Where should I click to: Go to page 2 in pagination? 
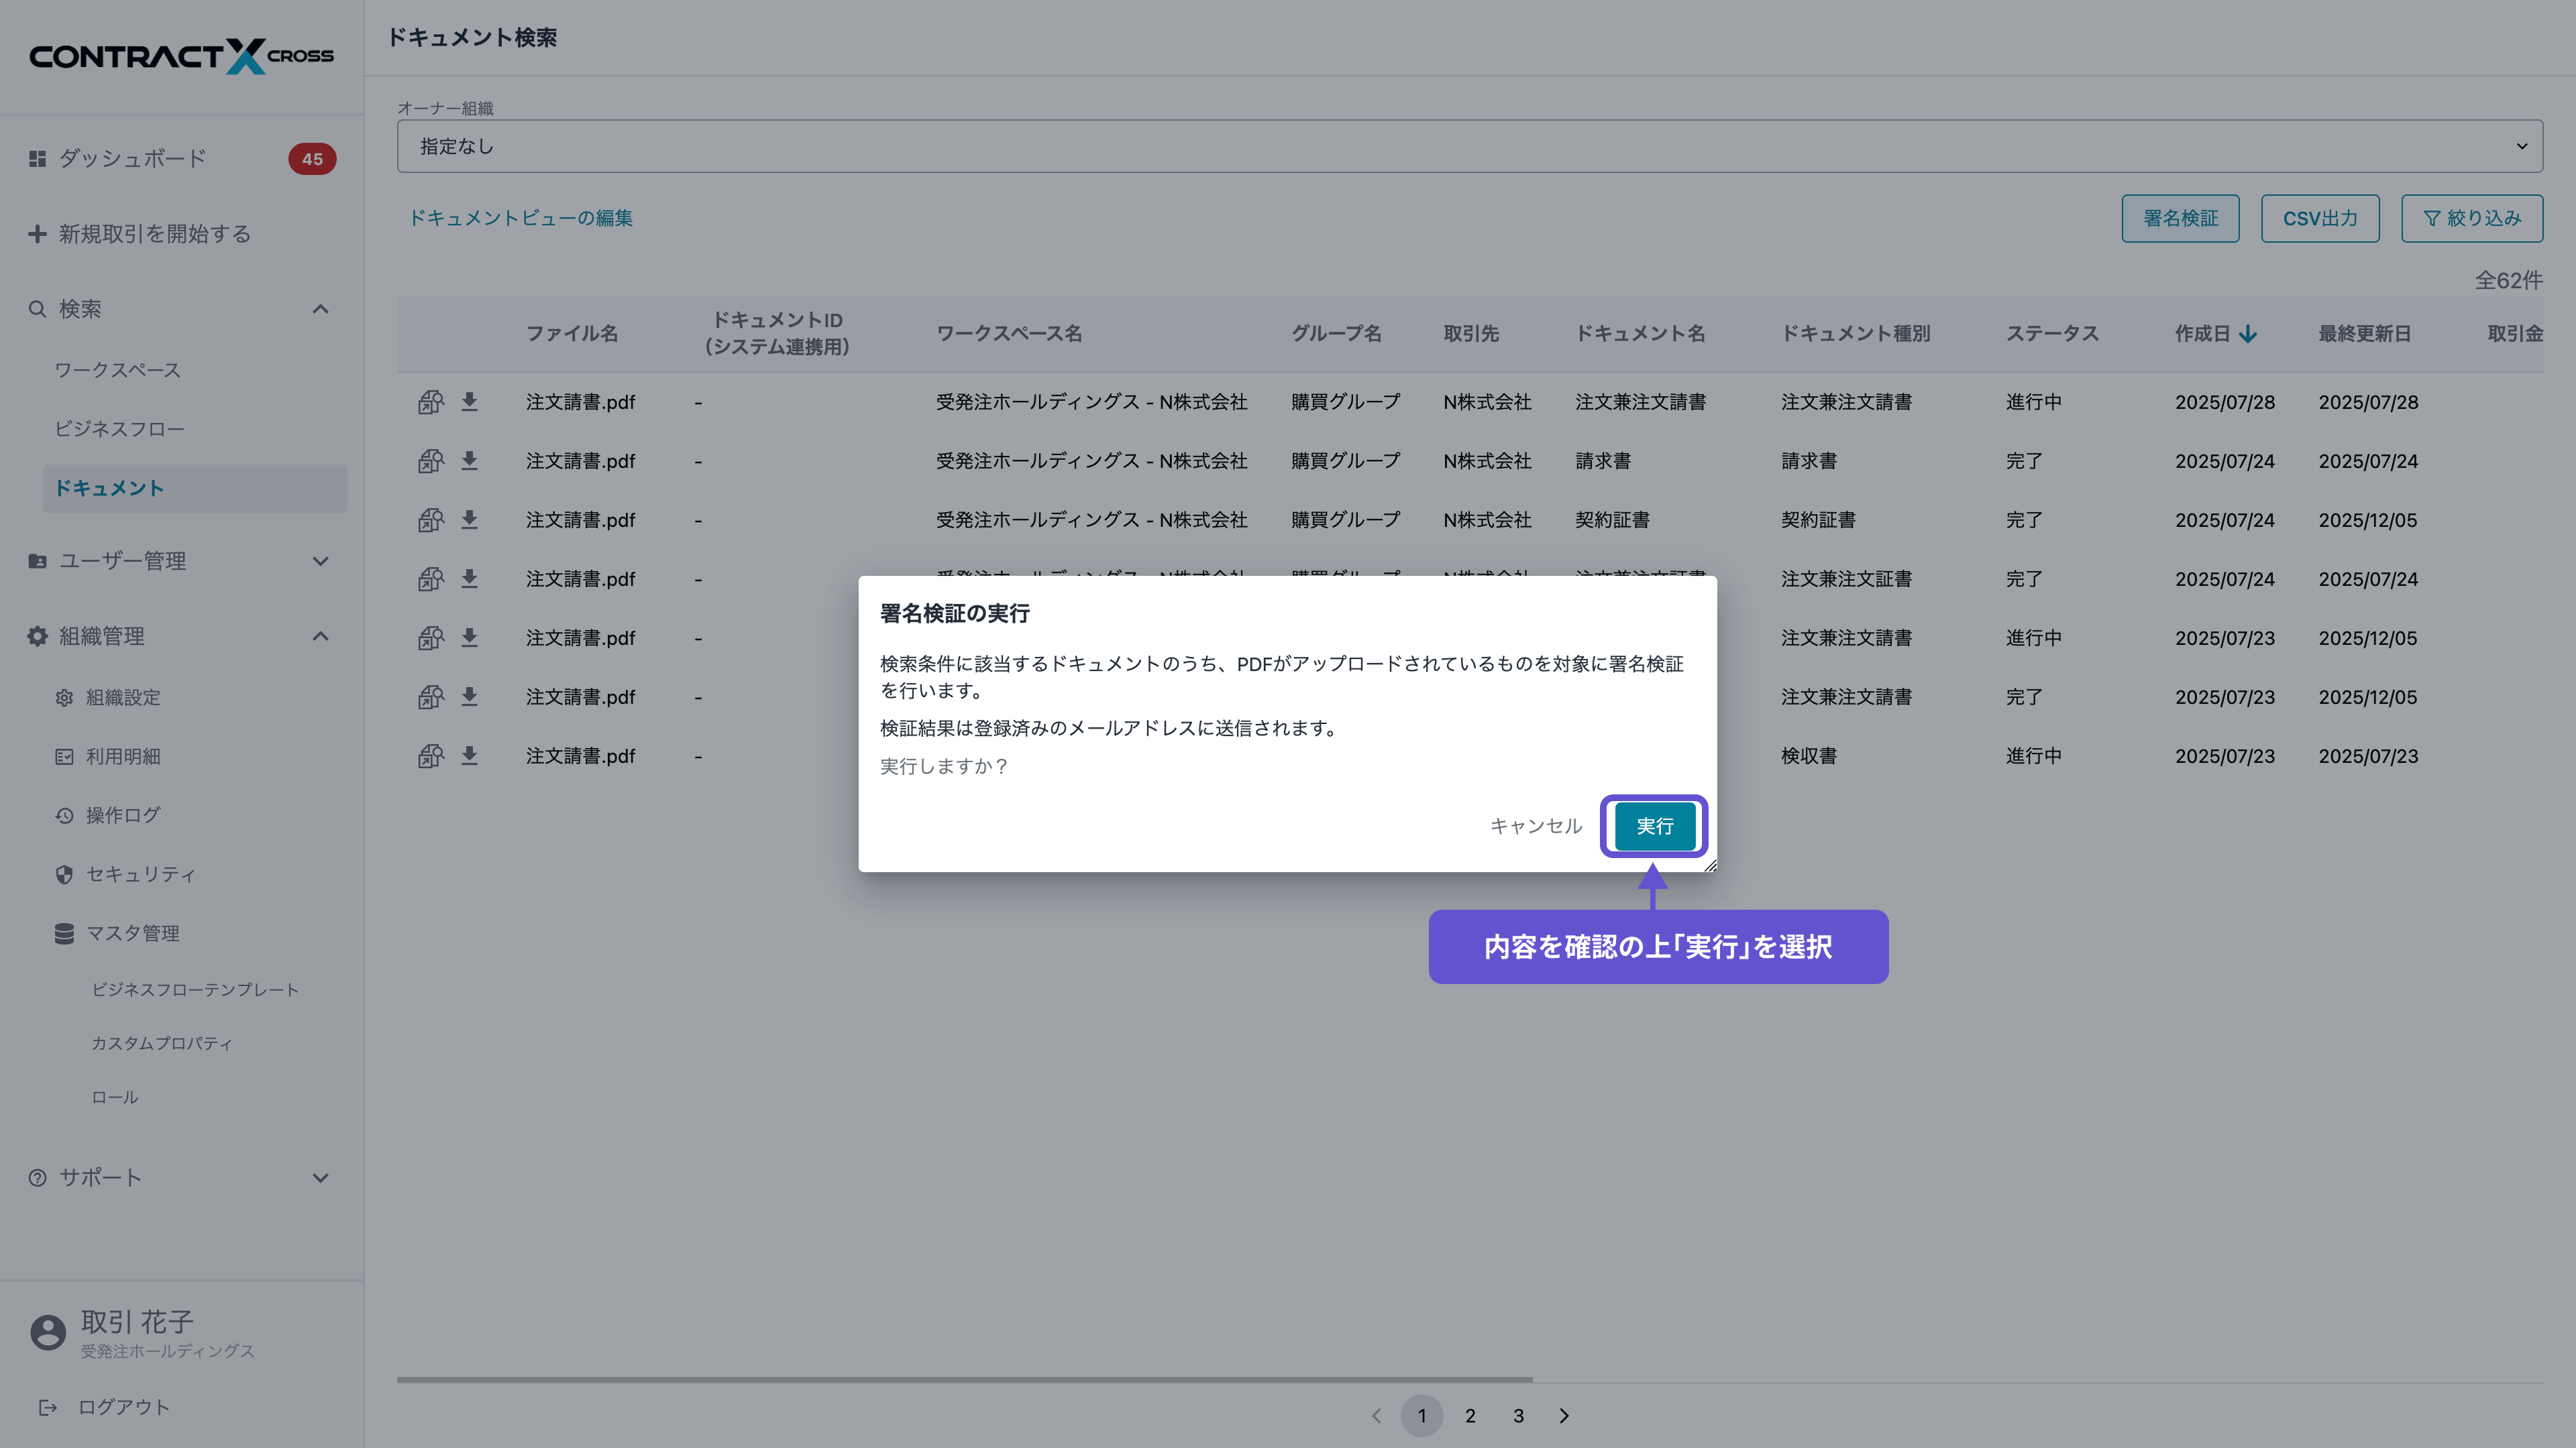pos(1470,1416)
